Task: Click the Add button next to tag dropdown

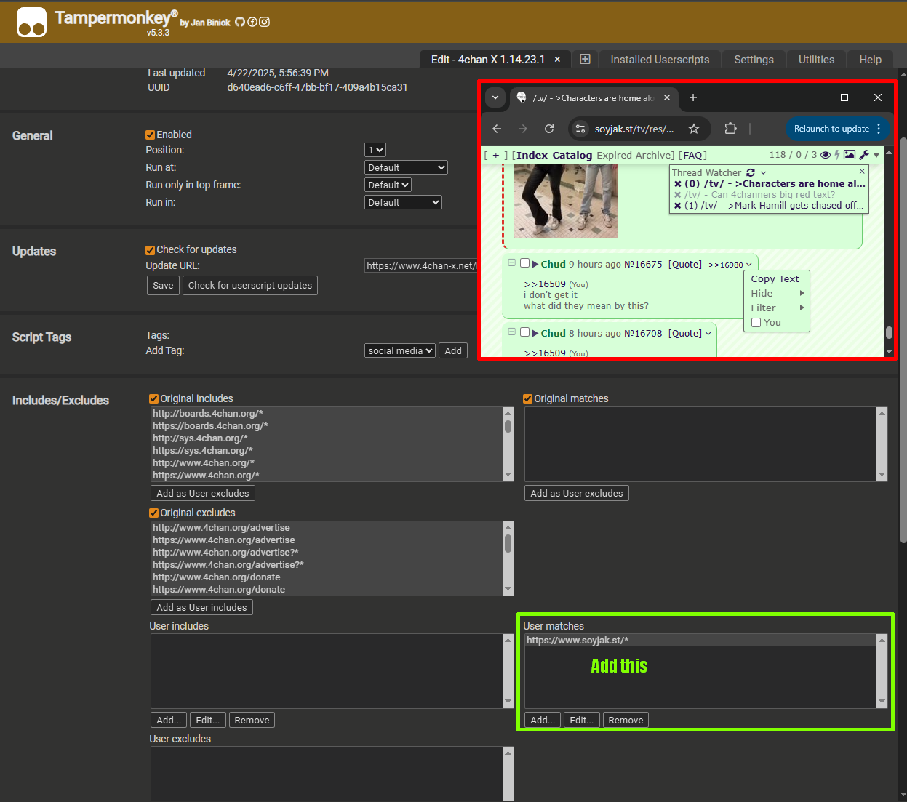Action: [453, 350]
